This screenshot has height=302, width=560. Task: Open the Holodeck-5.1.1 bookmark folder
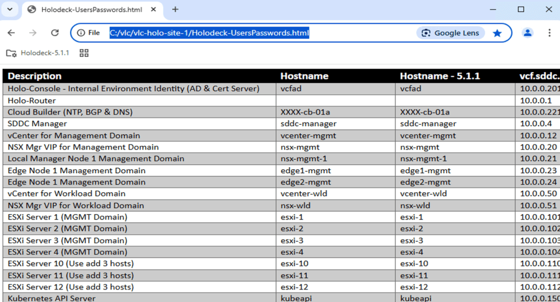point(38,53)
